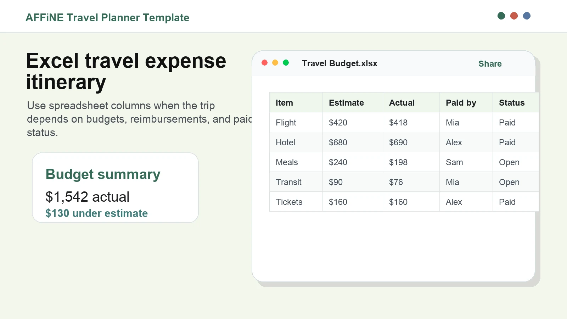Click Paid status in Hotel row
The height and width of the screenshot is (319, 567).
(516, 142)
